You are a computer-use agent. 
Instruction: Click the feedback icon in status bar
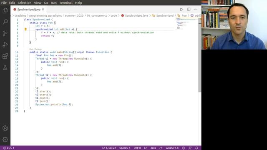click(190, 148)
